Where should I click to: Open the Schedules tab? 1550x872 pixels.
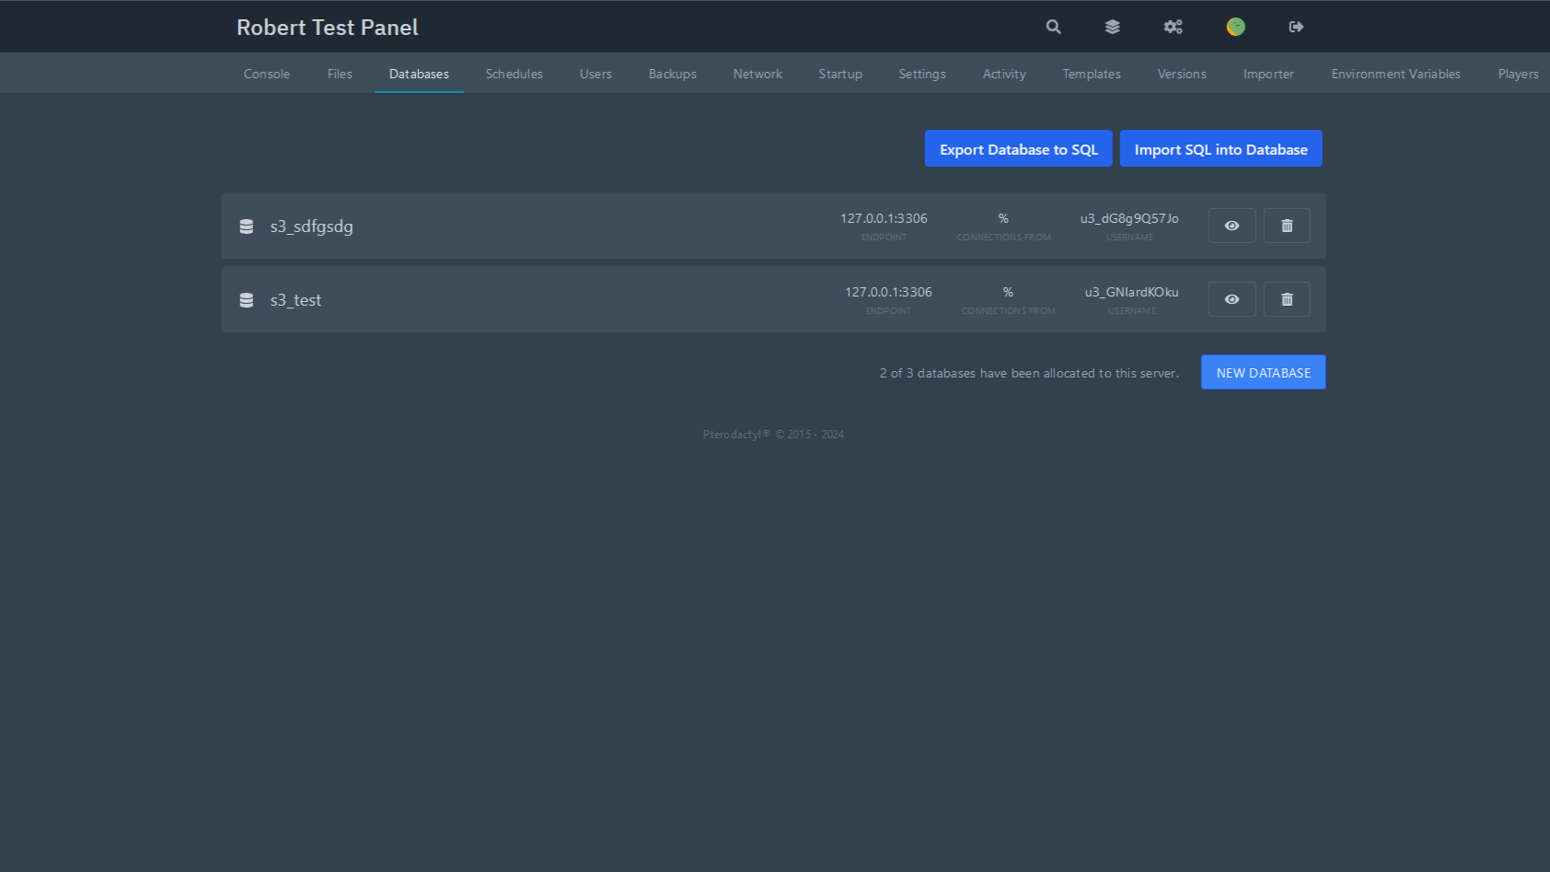click(514, 74)
